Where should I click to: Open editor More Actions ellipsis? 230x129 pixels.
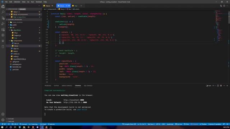[x=227, y=6]
